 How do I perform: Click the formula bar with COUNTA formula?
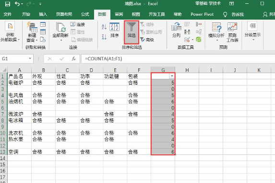coord(178,59)
